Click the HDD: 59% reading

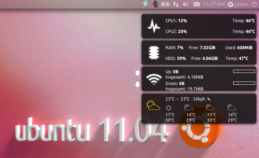pyautogui.click(x=176, y=59)
